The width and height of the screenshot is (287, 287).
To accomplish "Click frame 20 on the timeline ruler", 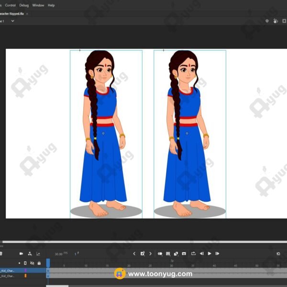I will 129,265.
